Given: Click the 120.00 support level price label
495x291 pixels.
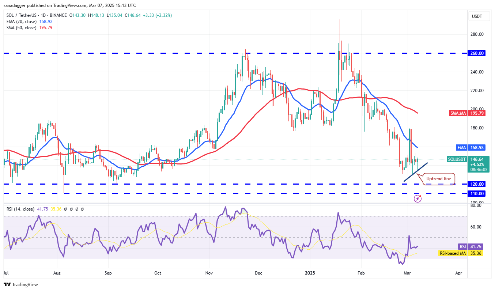Looking at the screenshot, I should coord(477,184).
